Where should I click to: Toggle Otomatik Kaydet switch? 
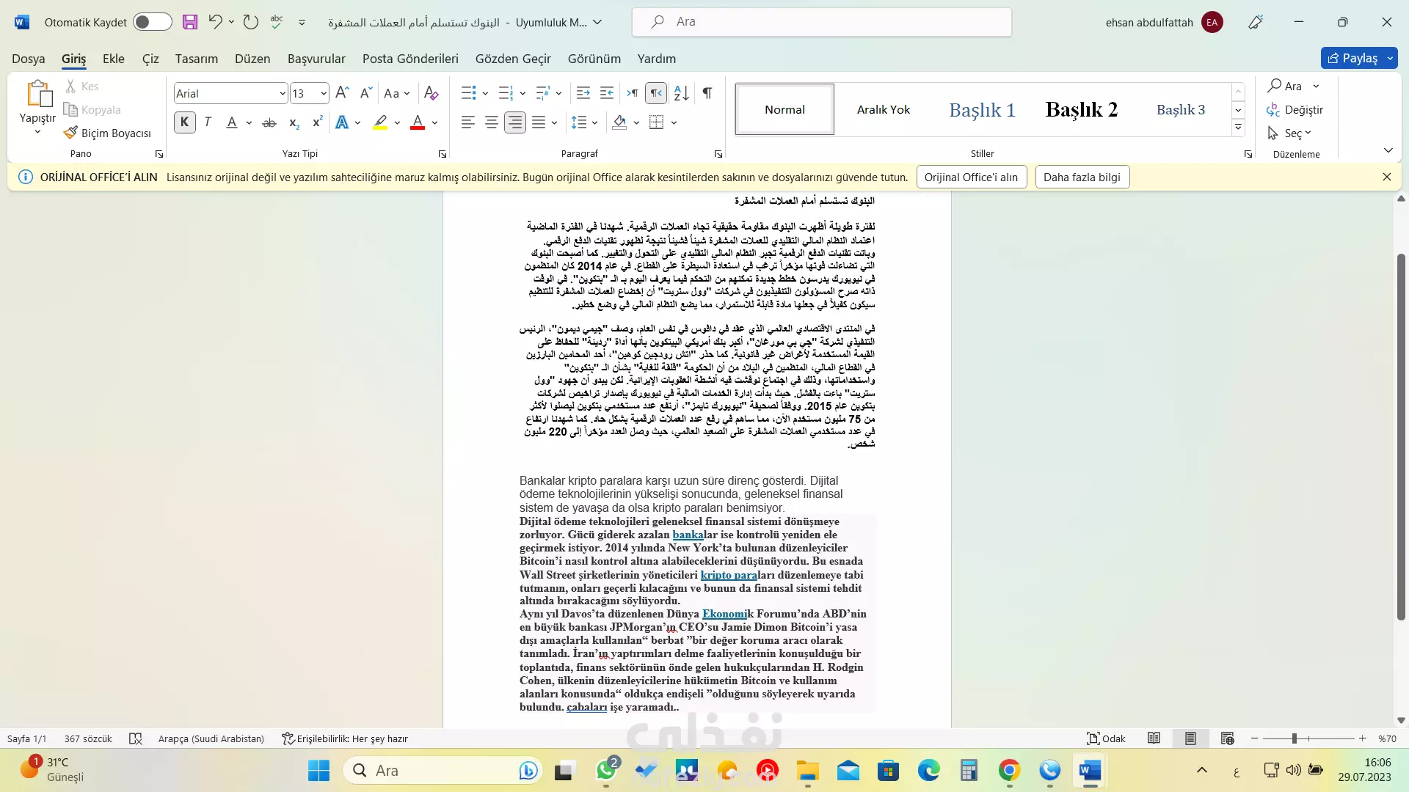click(152, 22)
